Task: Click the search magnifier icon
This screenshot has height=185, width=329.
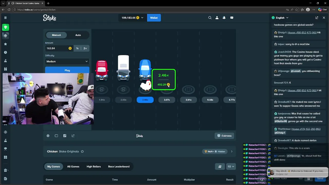Action: pyautogui.click(x=210, y=18)
